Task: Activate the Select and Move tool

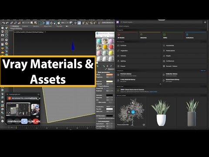Action: click(47, 23)
